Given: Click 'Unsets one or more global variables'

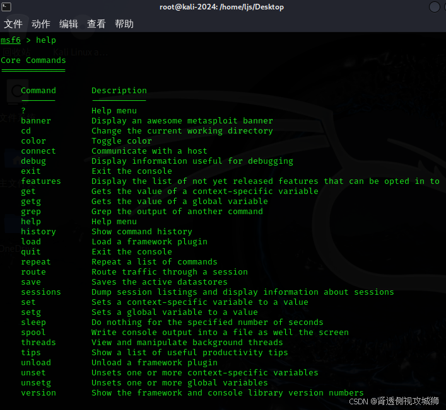Looking at the screenshot, I should (180, 383).
